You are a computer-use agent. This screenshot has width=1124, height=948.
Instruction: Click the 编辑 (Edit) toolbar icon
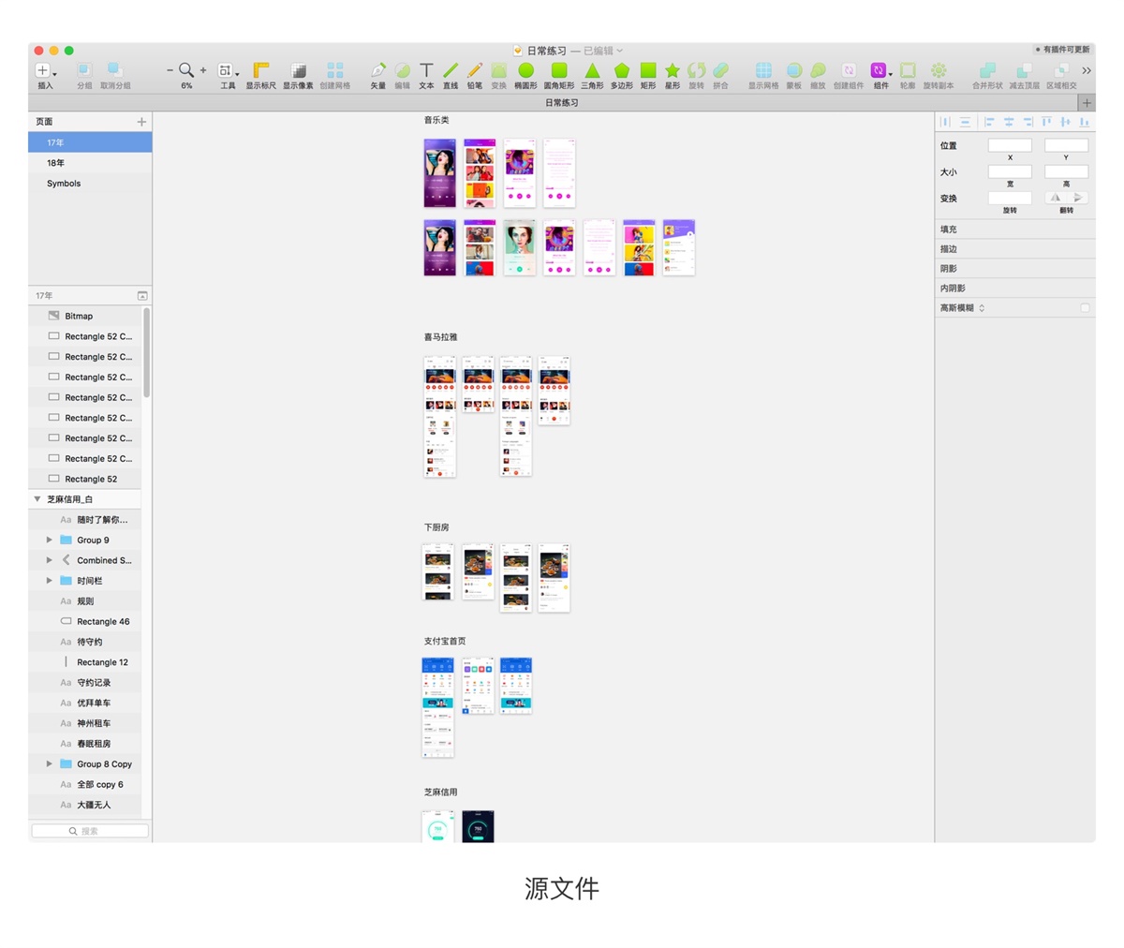[x=402, y=70]
